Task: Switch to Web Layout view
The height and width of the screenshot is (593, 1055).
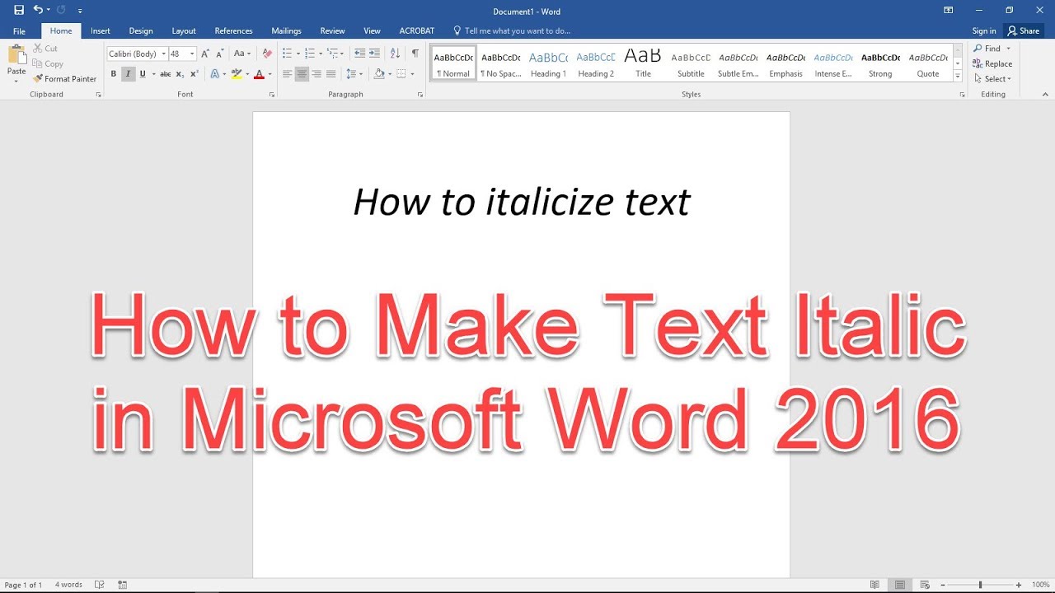Action: click(926, 585)
